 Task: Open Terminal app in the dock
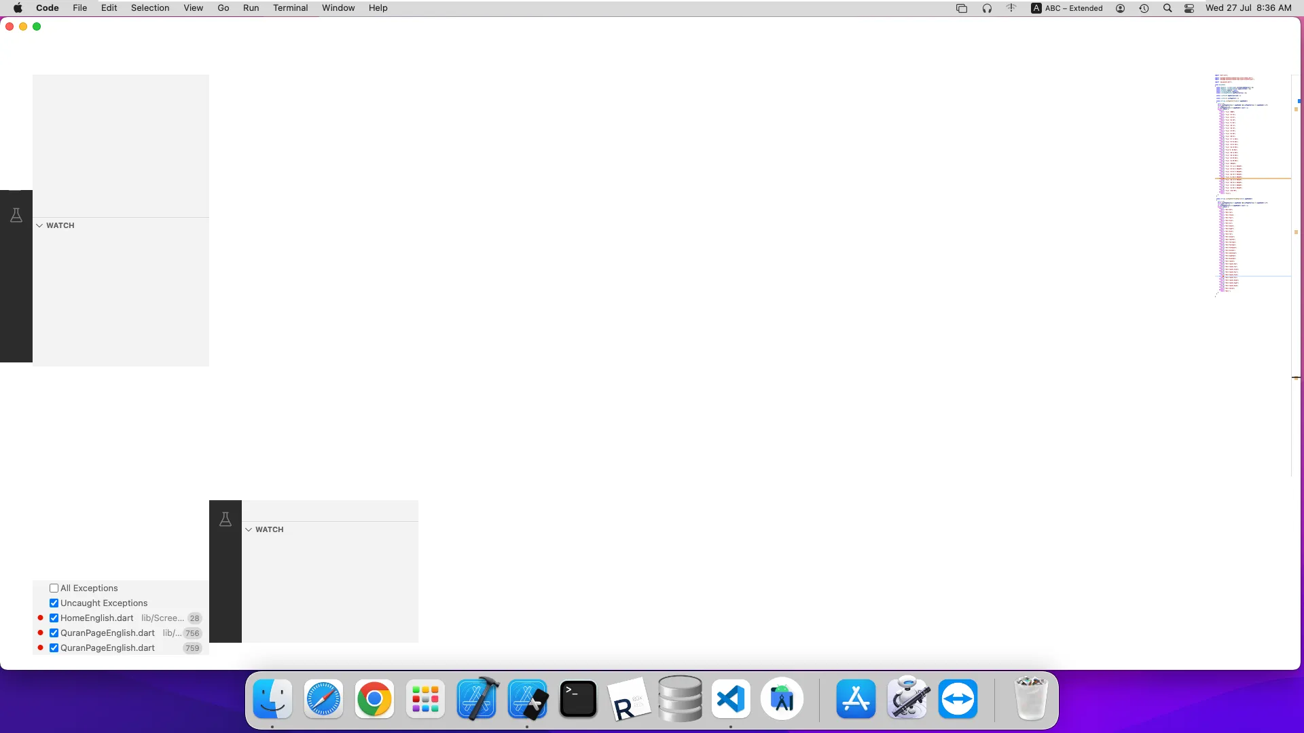point(578,699)
